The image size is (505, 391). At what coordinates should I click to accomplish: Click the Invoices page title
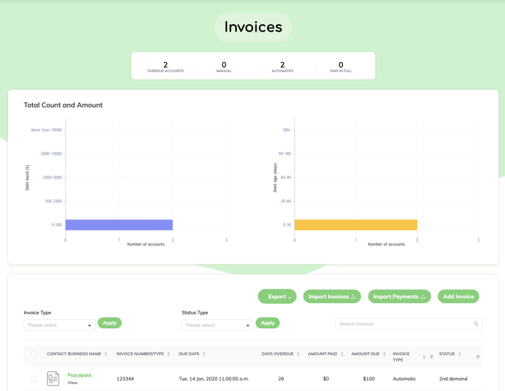click(253, 27)
